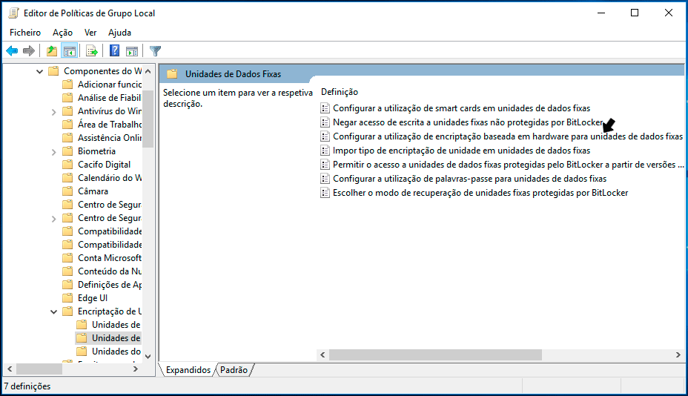Screen dimensions: 688x396
Task: Click the tree pane scroll up arrow
Action: click(x=148, y=71)
